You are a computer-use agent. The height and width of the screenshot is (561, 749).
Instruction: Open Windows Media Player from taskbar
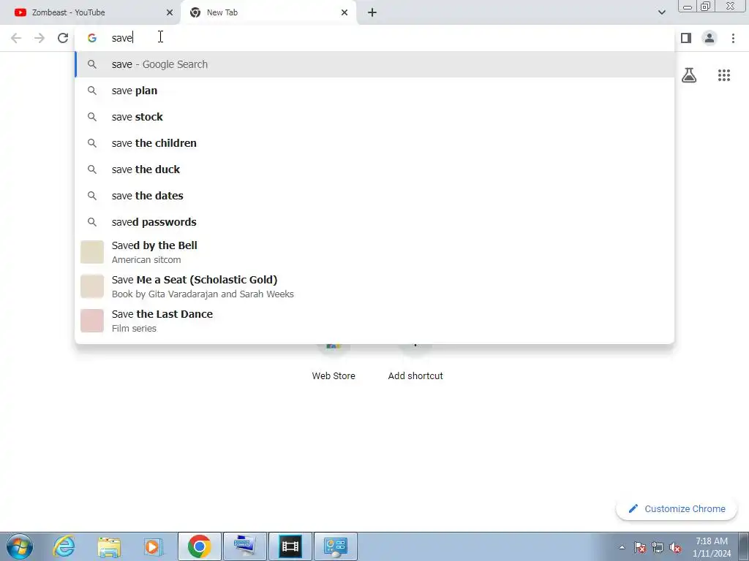coord(154,546)
